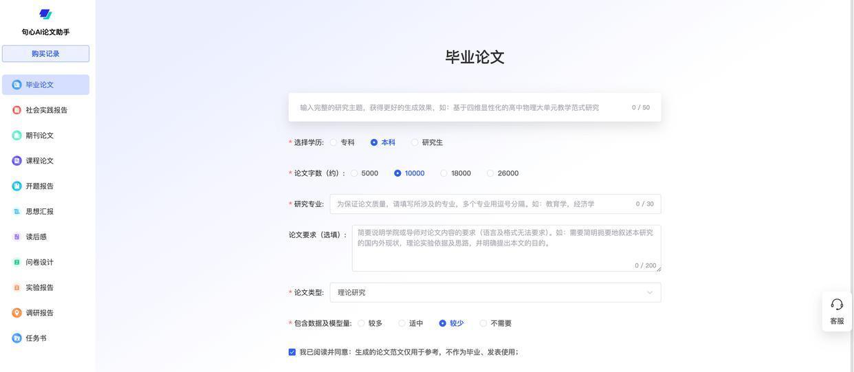
Task: Click the 开题报告 sidebar icon
Action: tap(17, 186)
